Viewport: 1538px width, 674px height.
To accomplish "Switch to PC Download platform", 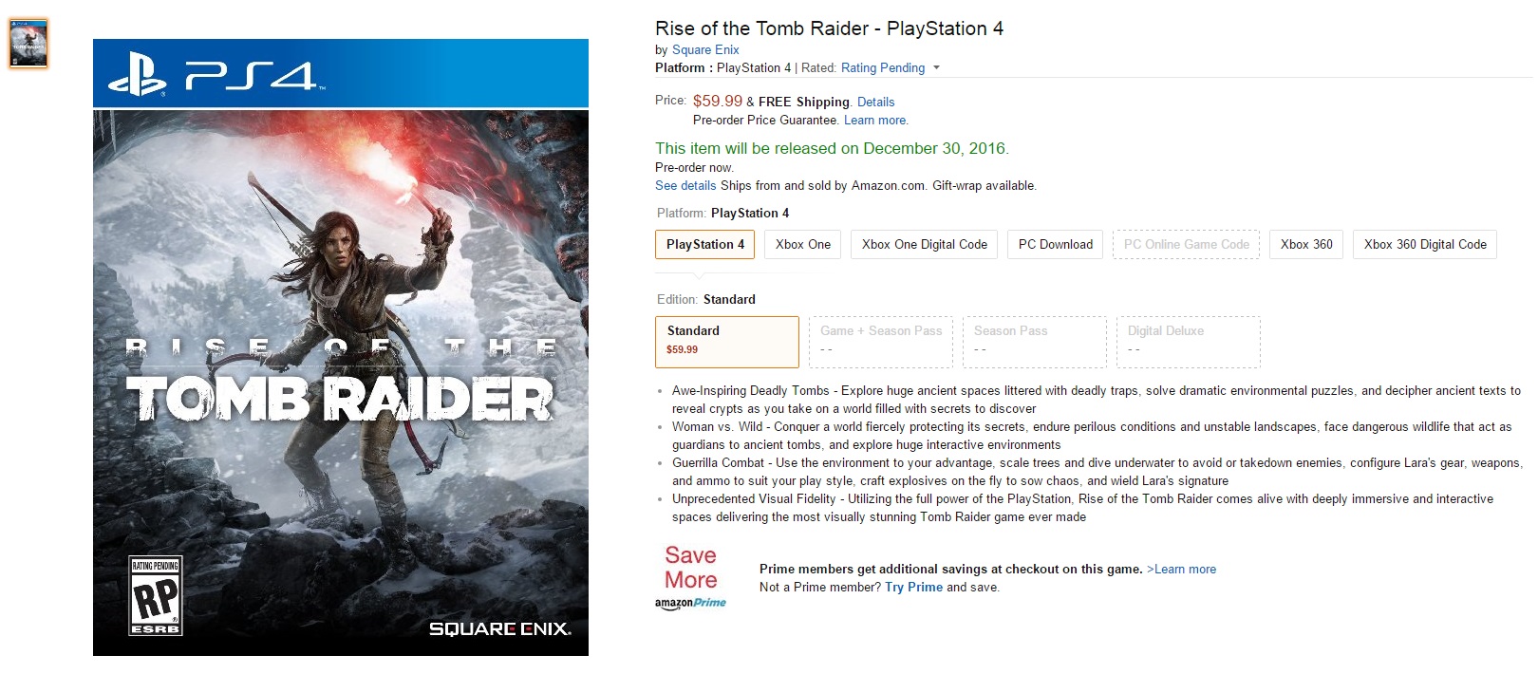I will click(x=1055, y=244).
